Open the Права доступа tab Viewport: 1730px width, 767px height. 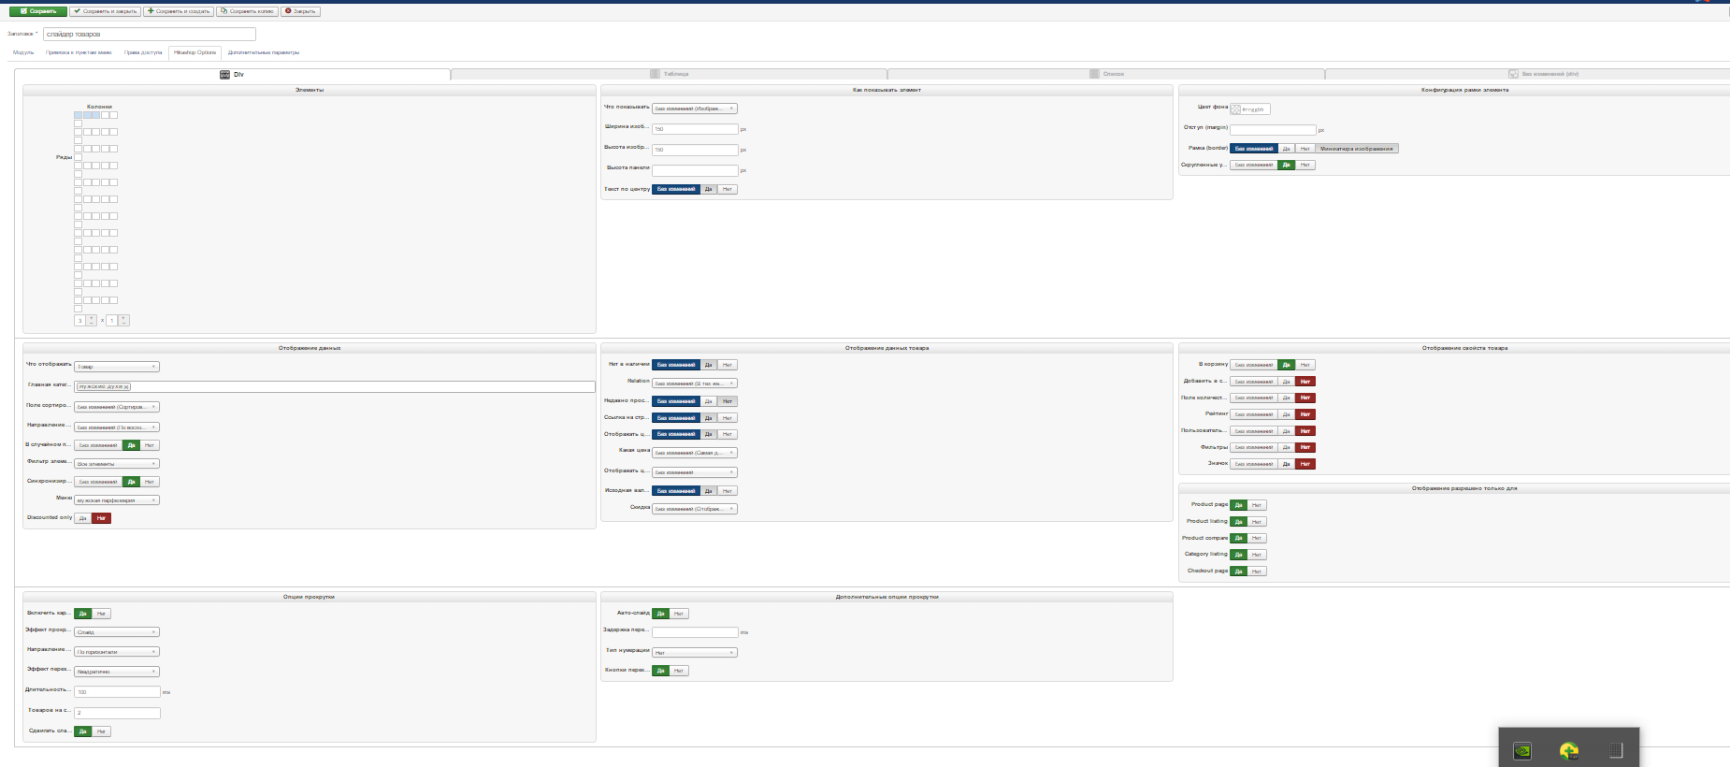(x=143, y=52)
